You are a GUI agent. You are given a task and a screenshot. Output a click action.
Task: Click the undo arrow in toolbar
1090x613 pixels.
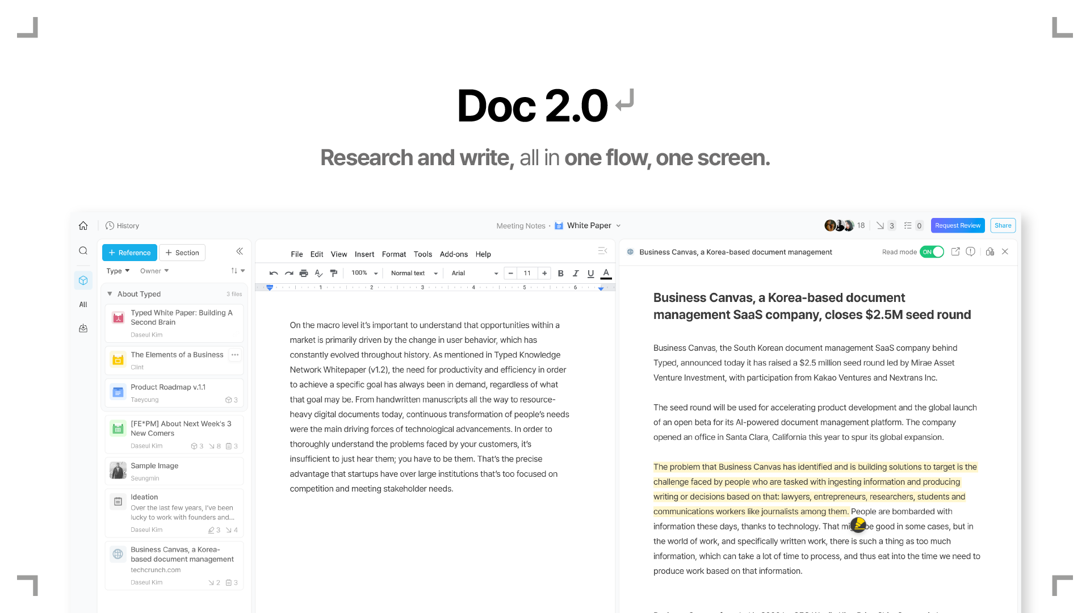[x=274, y=274]
